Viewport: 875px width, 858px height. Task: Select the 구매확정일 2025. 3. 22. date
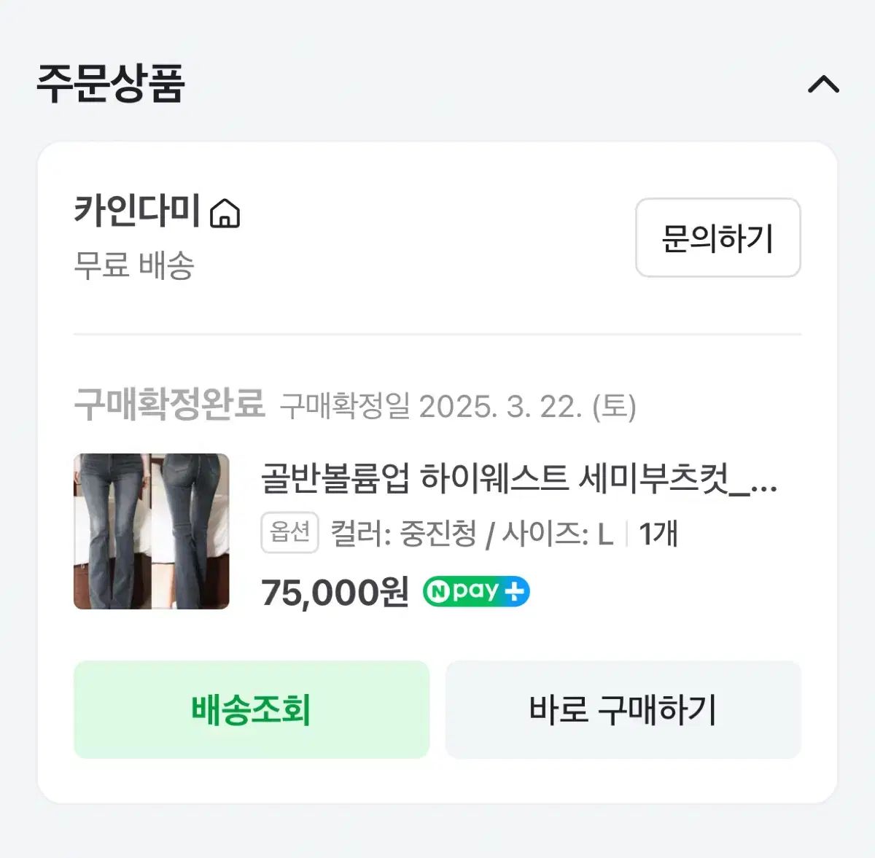coord(458,406)
